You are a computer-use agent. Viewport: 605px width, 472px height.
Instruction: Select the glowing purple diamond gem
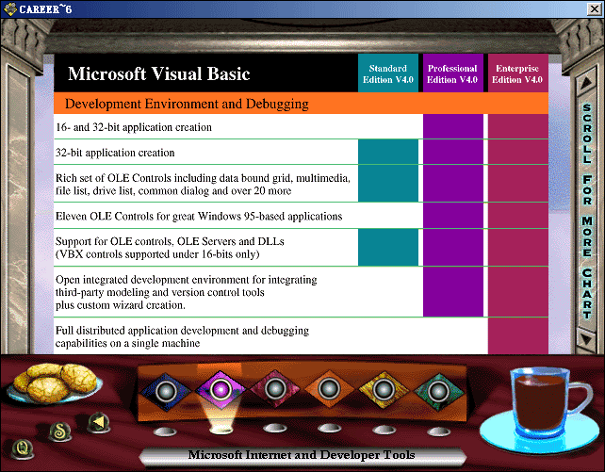point(221,390)
